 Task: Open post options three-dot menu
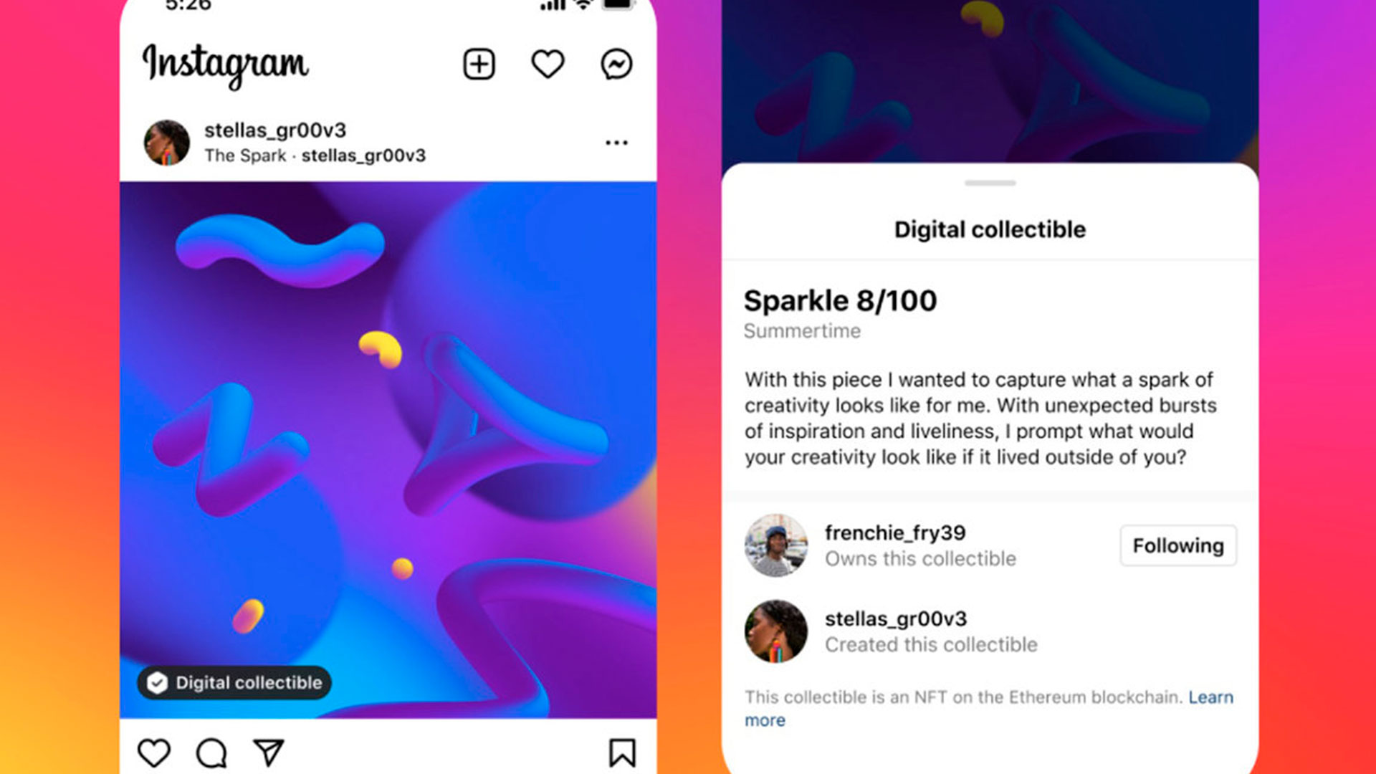click(x=616, y=143)
